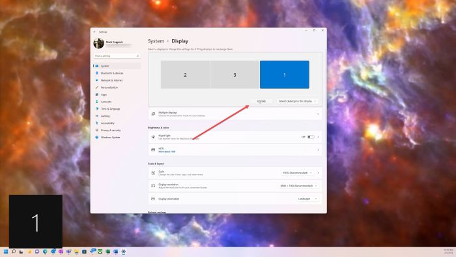Open the Apps settings category
This screenshot has height=257, width=456.
[117, 95]
